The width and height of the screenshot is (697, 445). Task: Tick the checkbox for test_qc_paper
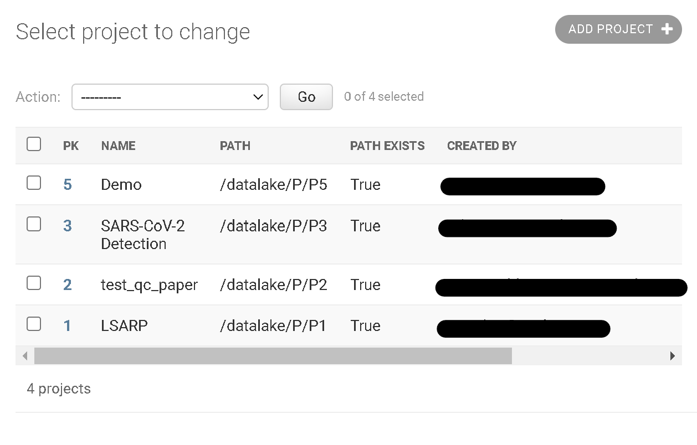34,283
